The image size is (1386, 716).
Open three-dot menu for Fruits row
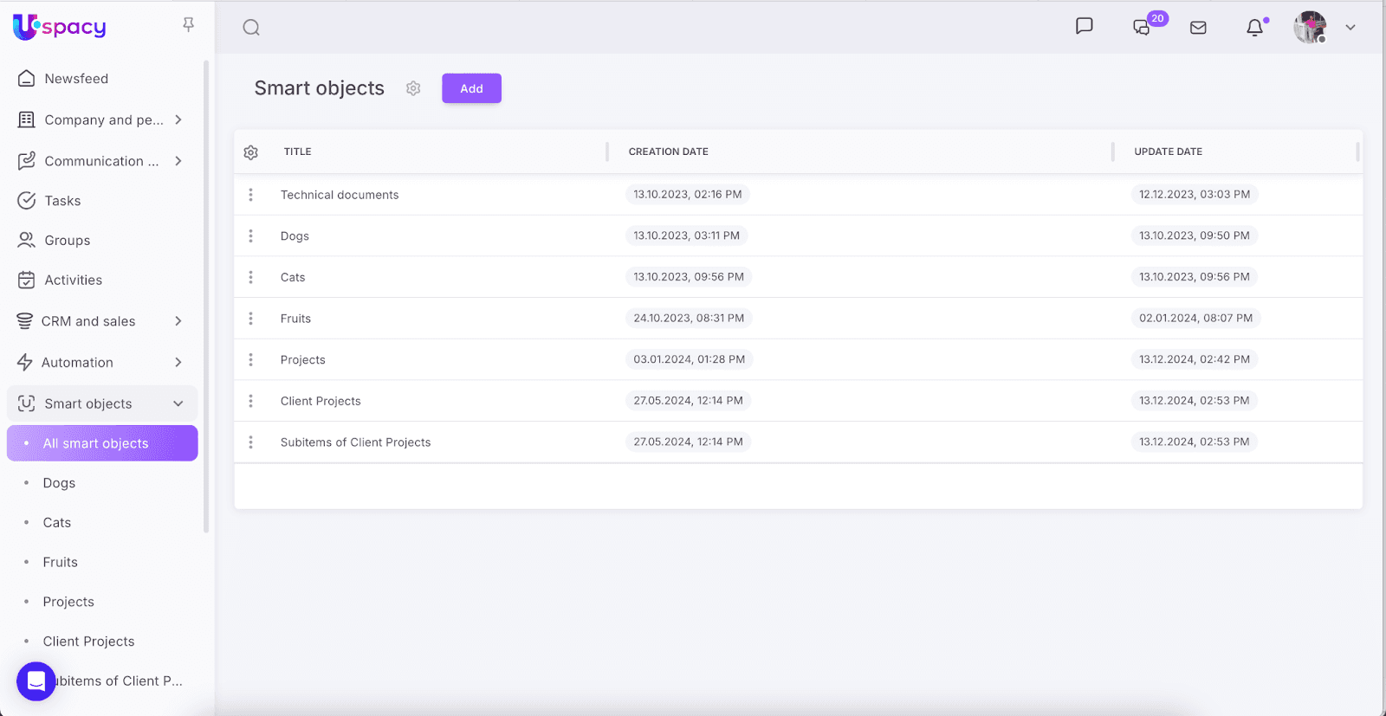point(251,319)
